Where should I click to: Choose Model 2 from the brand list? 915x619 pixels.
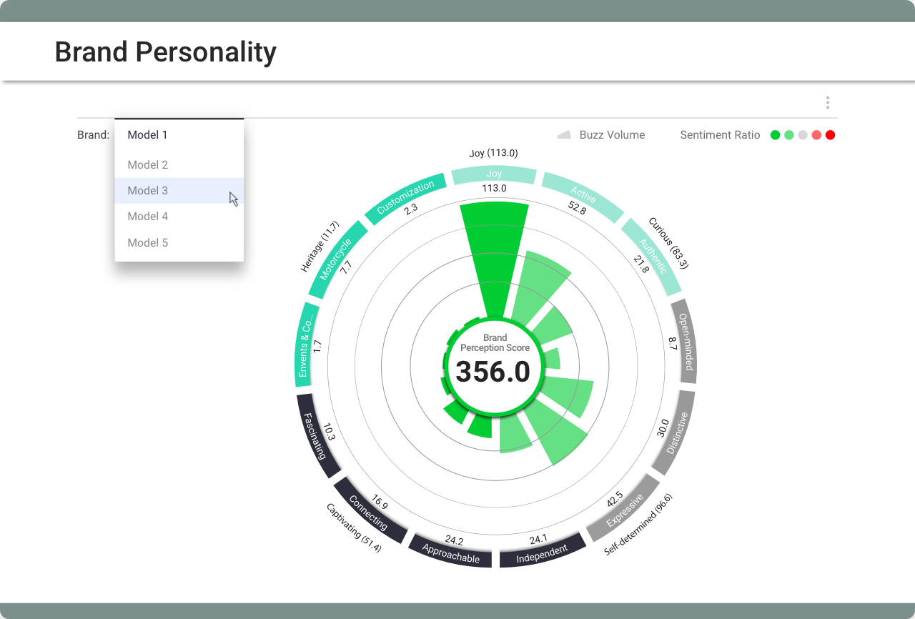pos(148,164)
